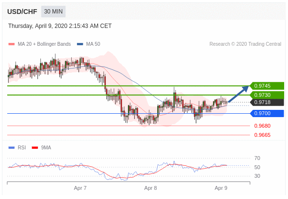288x199 pixels.
Task: Click the 0.9718 current price tag
Action: click(x=267, y=102)
